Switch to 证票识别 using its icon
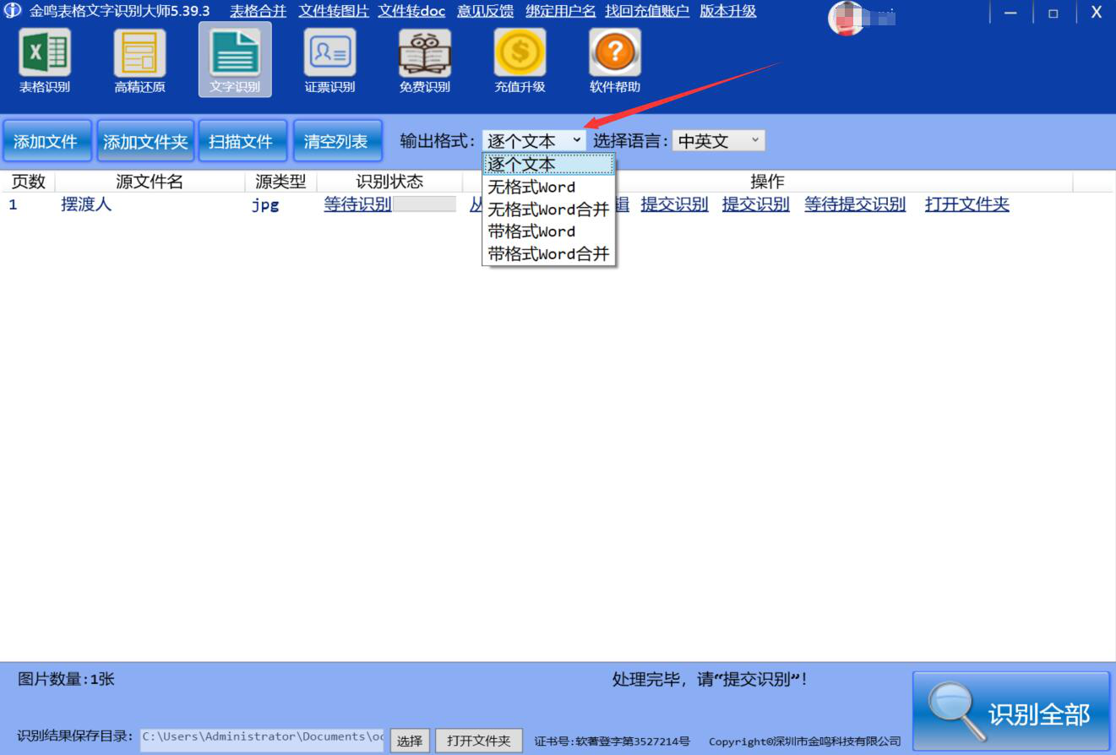 click(x=329, y=59)
